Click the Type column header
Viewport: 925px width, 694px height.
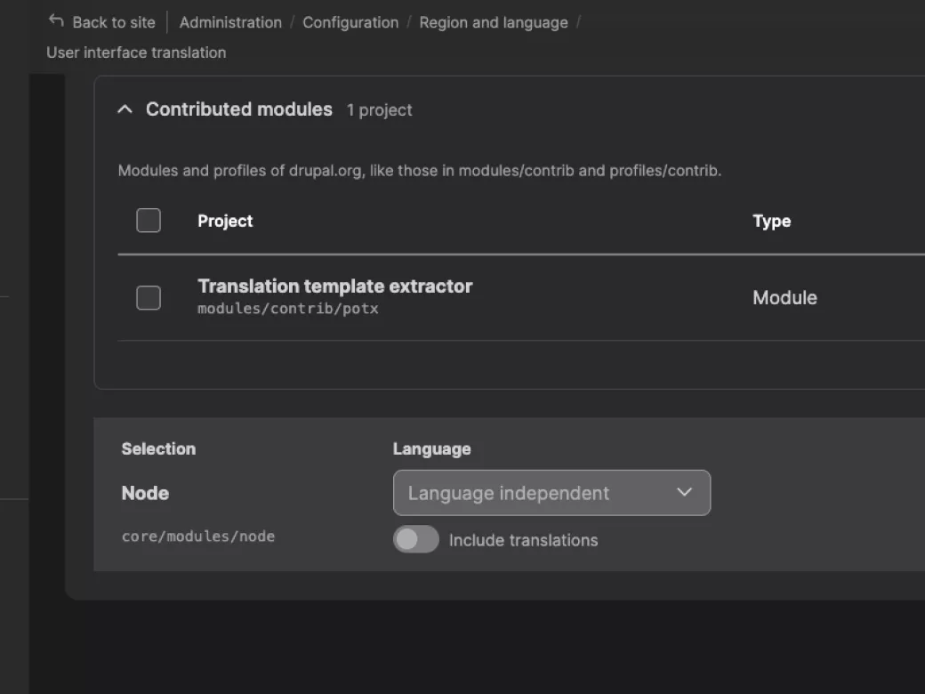tap(772, 221)
